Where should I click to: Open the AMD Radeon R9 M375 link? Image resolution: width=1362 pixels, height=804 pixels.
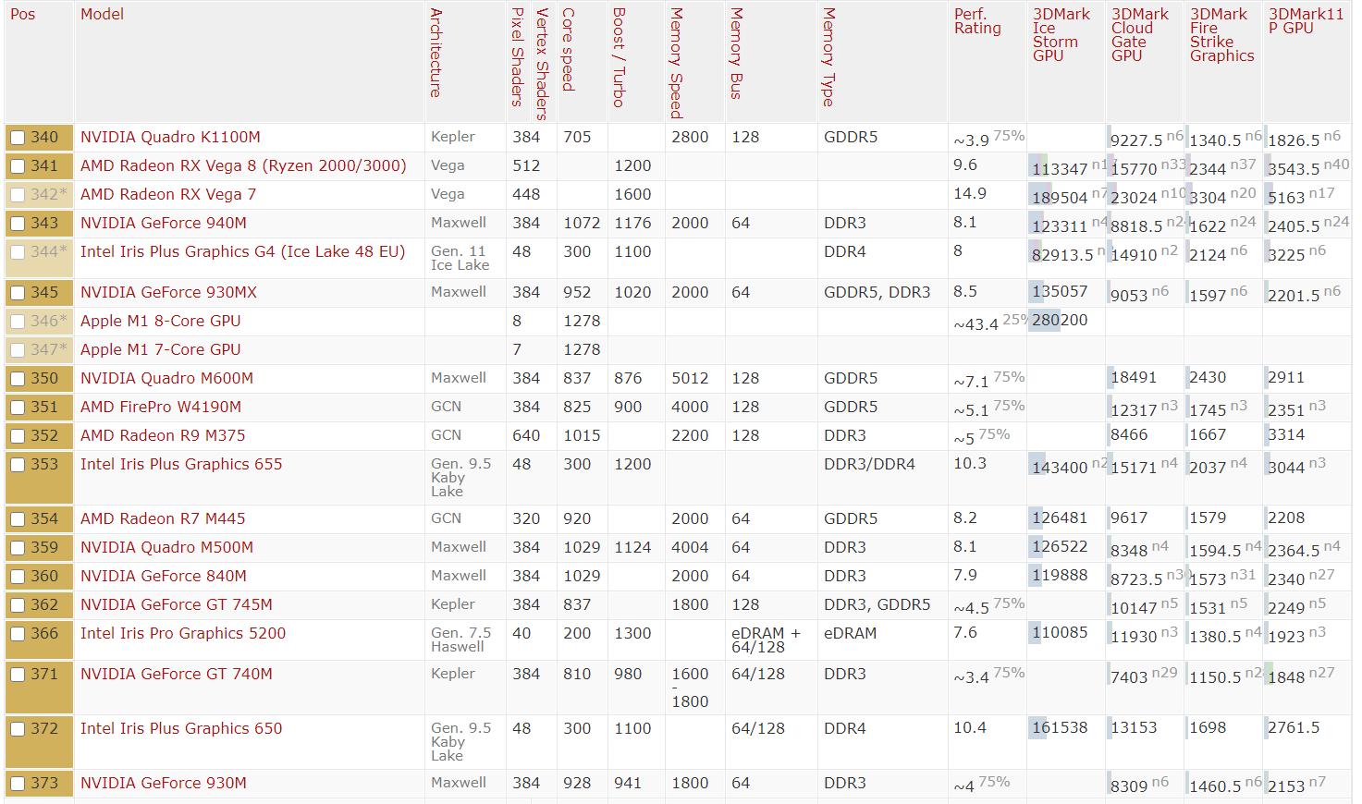(x=163, y=435)
